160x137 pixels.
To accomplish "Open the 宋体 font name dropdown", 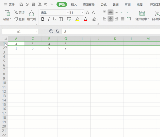I will (x=68, y=13).
